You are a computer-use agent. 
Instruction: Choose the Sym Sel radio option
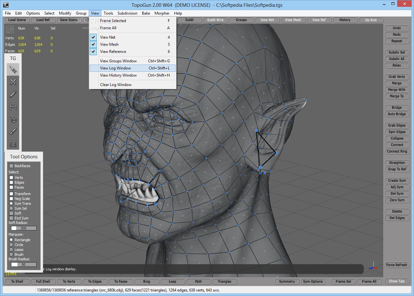click(x=11, y=208)
